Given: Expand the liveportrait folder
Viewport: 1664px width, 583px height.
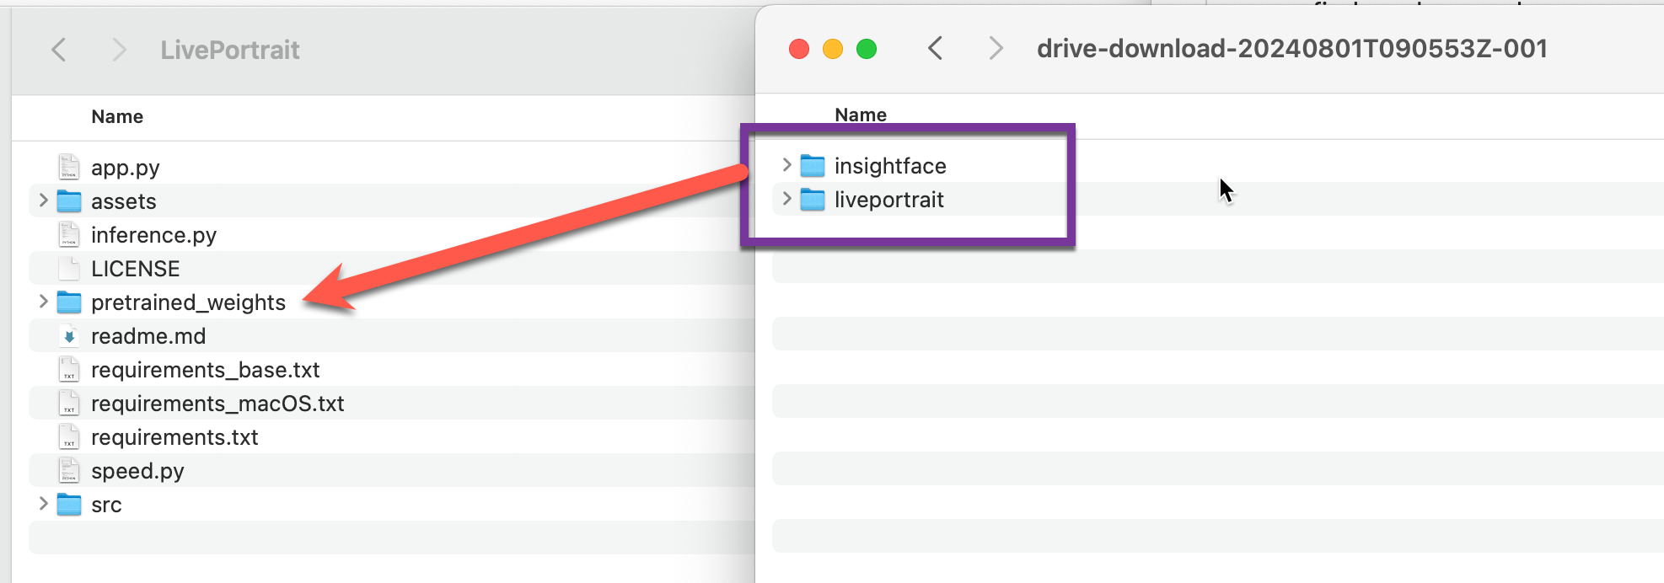Looking at the screenshot, I should pyautogui.click(x=786, y=198).
